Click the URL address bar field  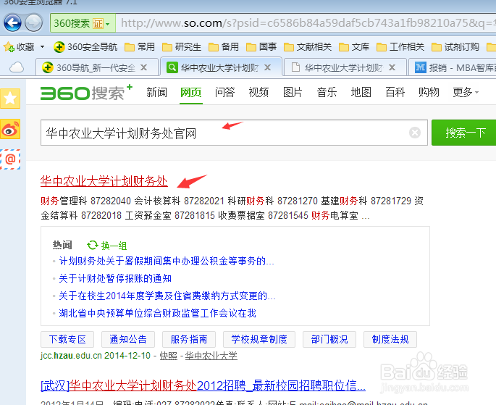tap(306, 23)
